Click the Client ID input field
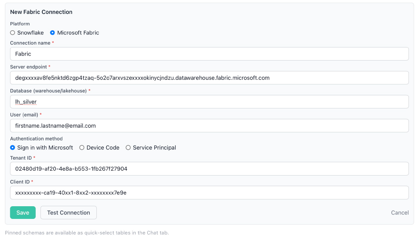The image size is (420, 241). pyautogui.click(x=210, y=193)
